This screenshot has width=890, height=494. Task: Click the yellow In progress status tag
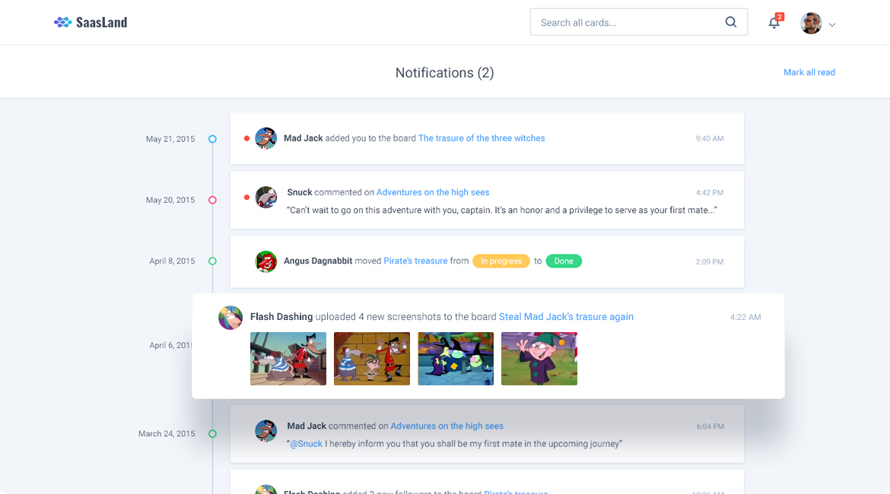click(x=501, y=261)
